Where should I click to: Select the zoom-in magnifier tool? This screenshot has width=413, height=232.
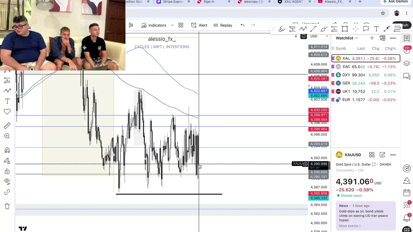(7, 136)
